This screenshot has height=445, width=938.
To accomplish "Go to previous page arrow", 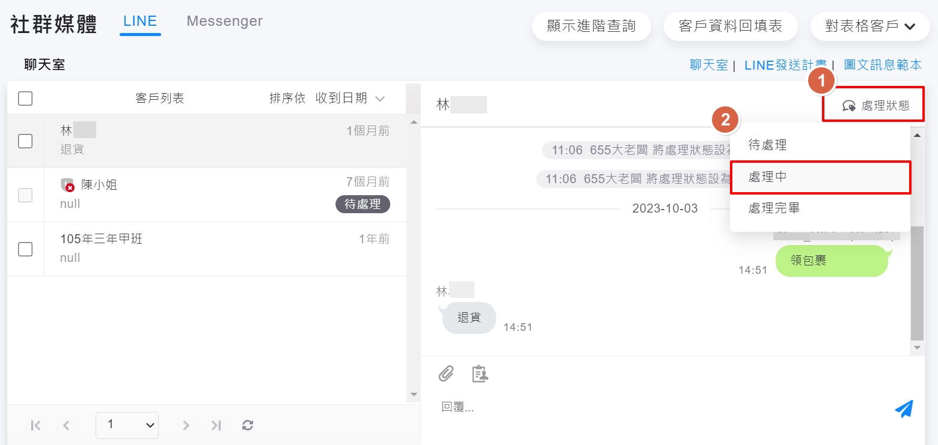I will point(66,425).
